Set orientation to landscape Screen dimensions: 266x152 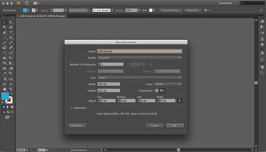[x=161, y=91]
